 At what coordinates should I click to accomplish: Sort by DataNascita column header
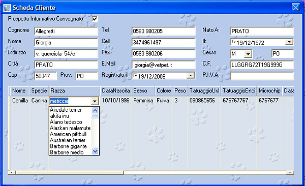click(x=116, y=91)
